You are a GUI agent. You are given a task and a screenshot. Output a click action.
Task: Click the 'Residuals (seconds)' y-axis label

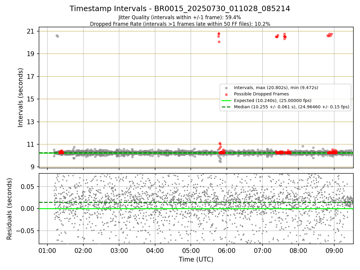9,209
